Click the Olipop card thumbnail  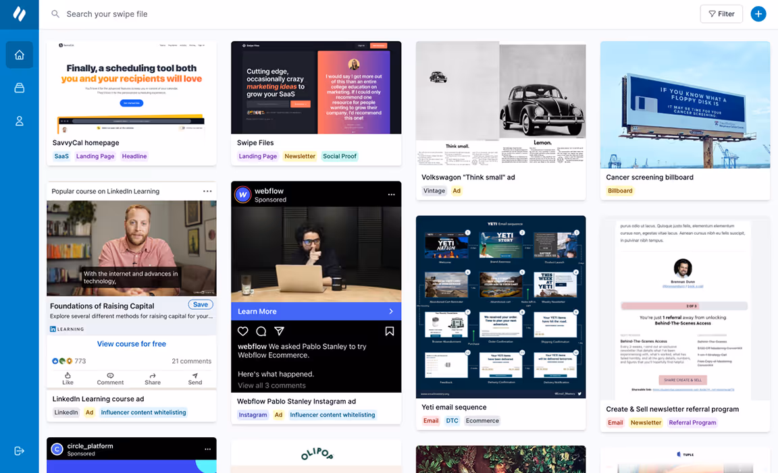[316, 456]
